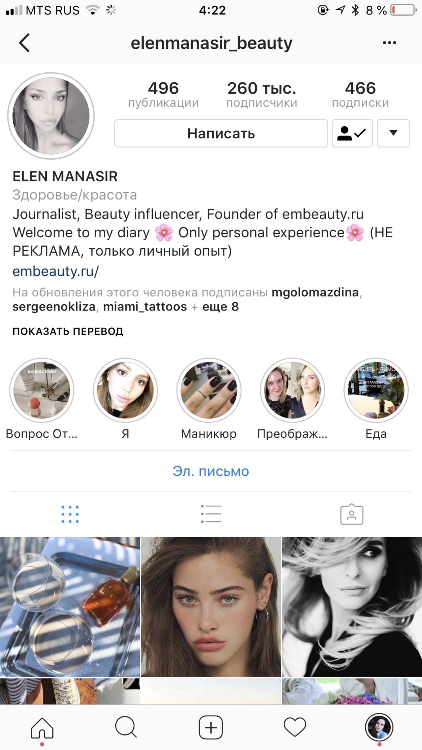Go back using the top-left arrow
Screen dimensions: 422x750
pos(24,43)
